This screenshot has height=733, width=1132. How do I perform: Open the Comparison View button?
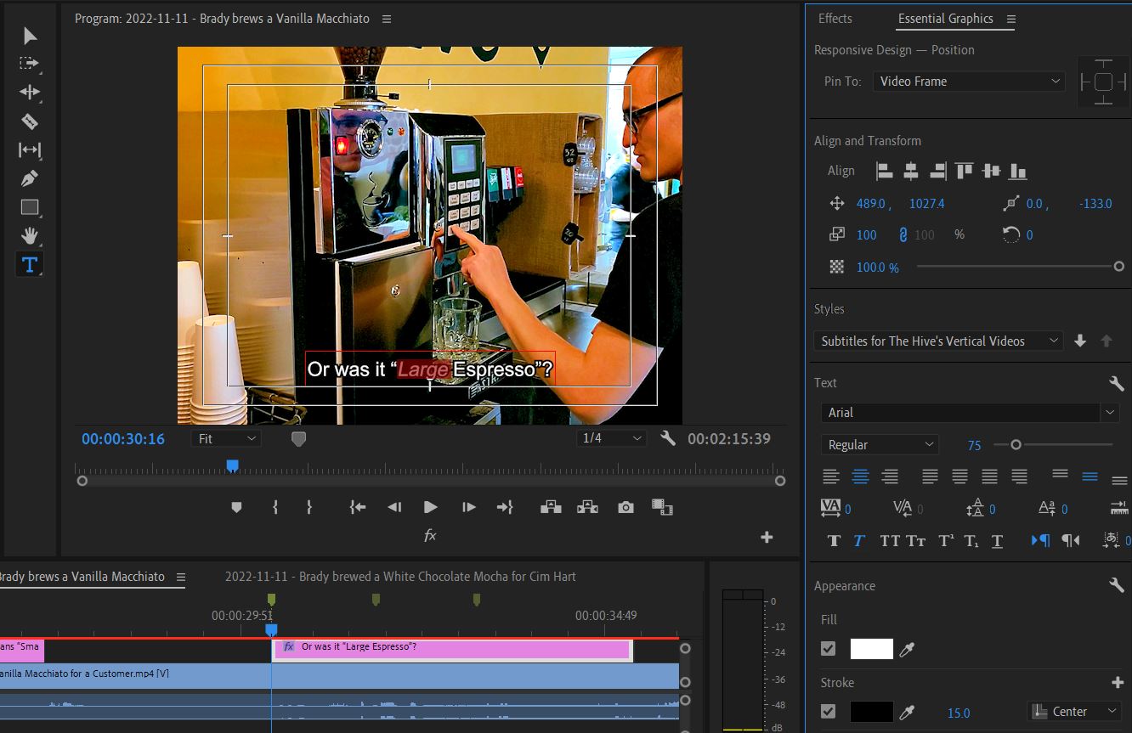[662, 507]
